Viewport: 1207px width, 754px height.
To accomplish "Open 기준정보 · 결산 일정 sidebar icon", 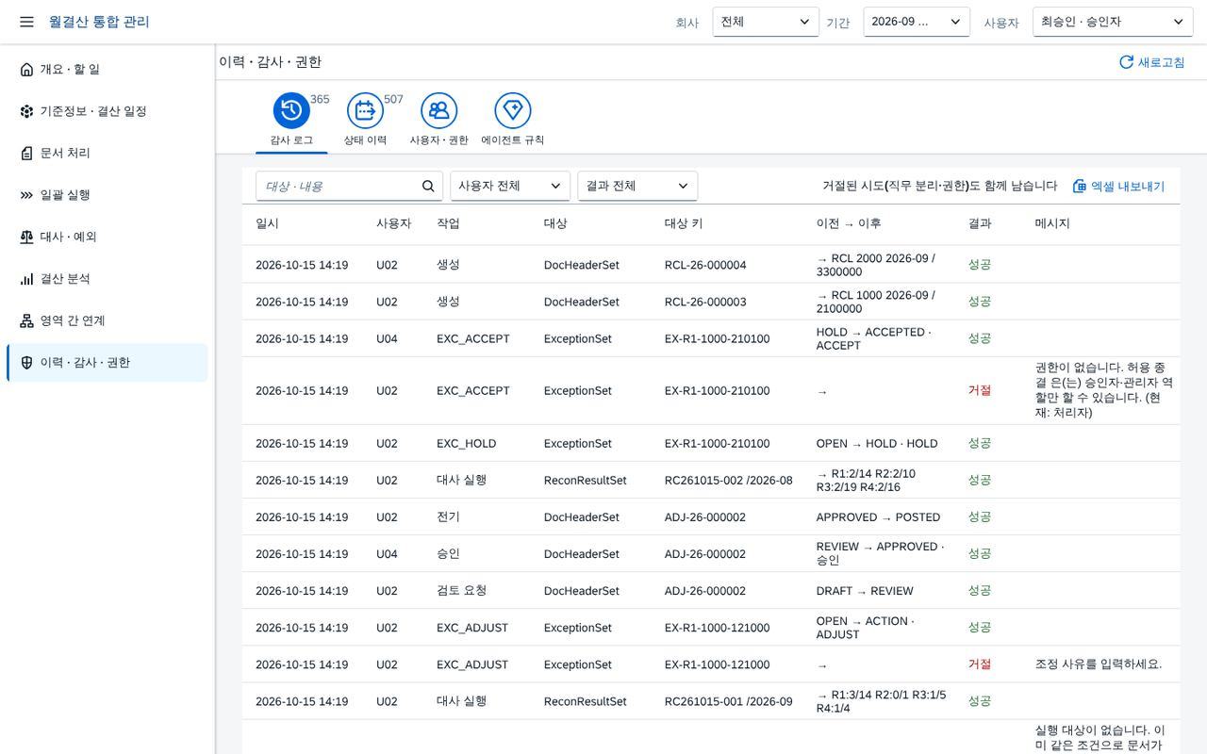I will click(26, 111).
